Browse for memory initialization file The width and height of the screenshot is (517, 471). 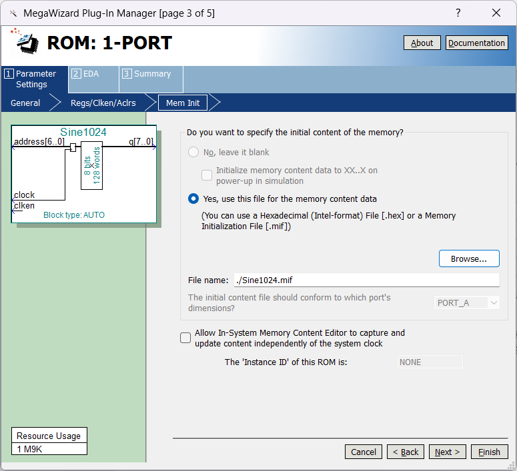pos(469,259)
